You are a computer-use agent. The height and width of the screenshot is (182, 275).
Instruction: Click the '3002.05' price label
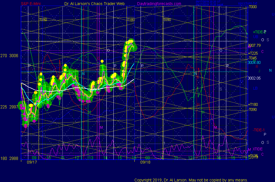tap(254, 78)
